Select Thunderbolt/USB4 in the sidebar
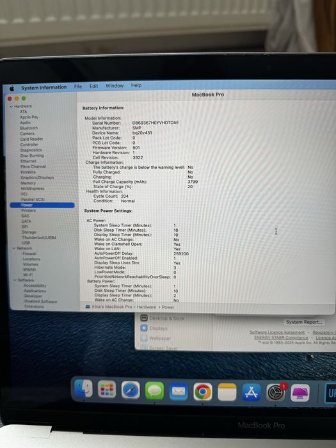This screenshot has height=448, width=336. [39, 237]
